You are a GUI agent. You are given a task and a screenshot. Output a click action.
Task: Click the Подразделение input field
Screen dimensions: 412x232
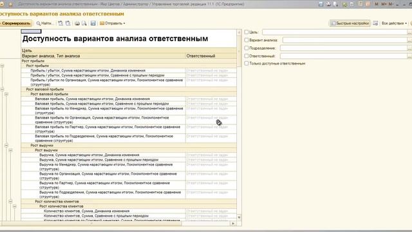343,48
